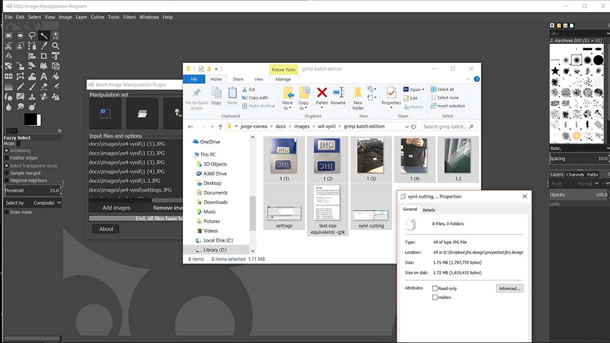Enable the Sample merged checkbox
The height and width of the screenshot is (343, 610).
(x=6, y=173)
